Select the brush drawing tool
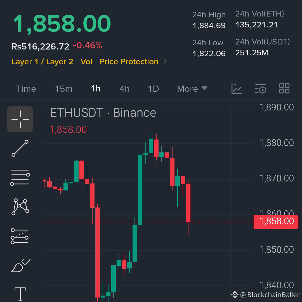Screen dimensions: 302x302 [x=20, y=266]
